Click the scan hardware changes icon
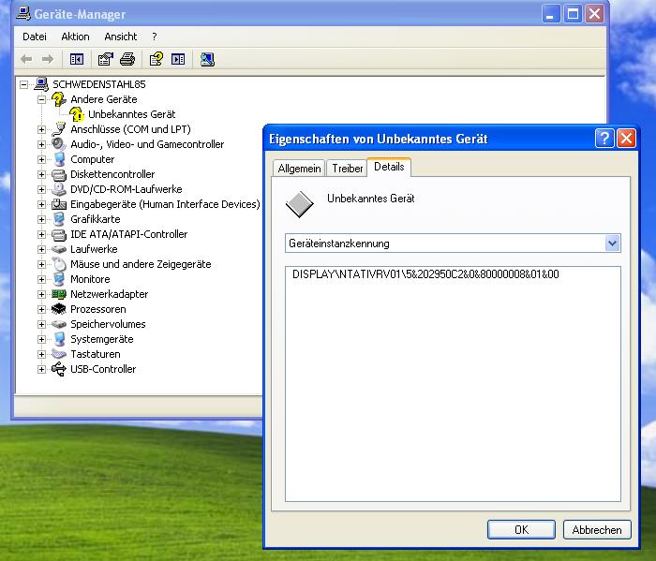The height and width of the screenshot is (561, 656). tap(207, 59)
